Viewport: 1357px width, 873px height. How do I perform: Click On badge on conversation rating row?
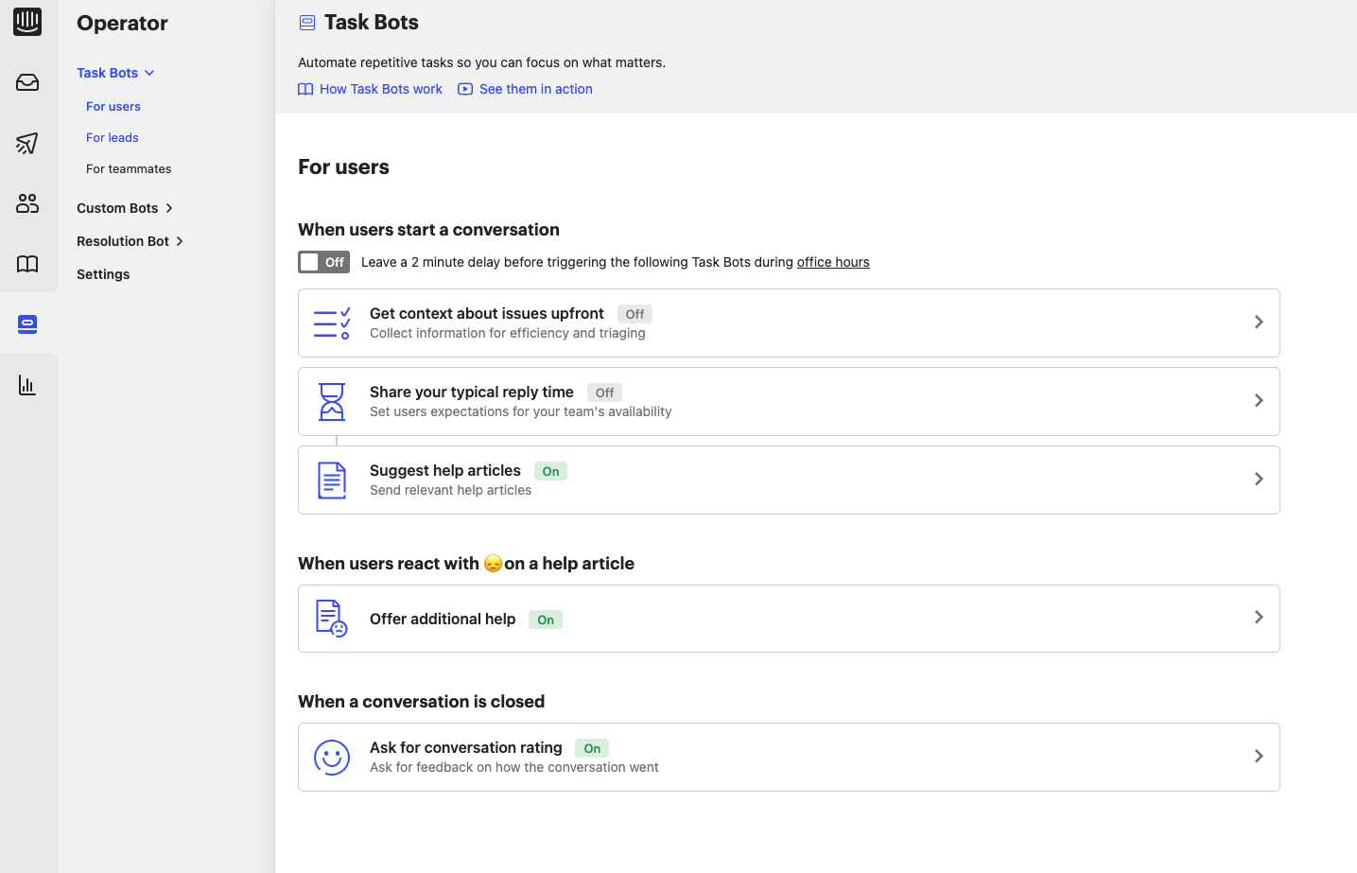[x=592, y=748]
